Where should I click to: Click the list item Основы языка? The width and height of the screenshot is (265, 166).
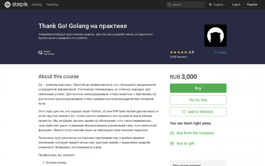pyautogui.click(x=56, y=162)
